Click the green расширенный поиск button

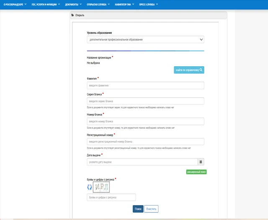coord(196,172)
